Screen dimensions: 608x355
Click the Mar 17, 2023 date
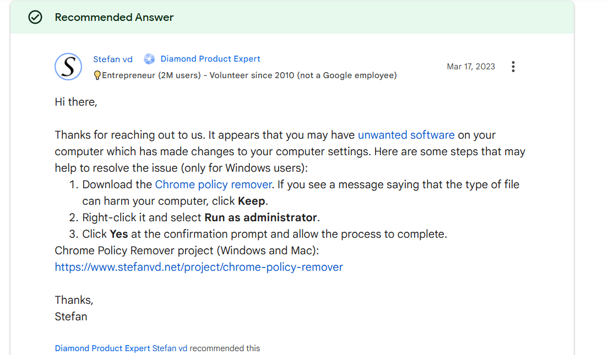point(471,67)
